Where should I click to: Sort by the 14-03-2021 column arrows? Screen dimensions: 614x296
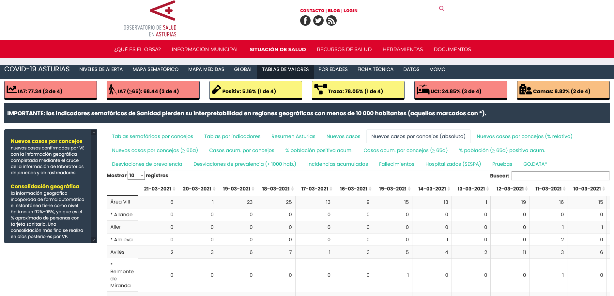(x=449, y=189)
